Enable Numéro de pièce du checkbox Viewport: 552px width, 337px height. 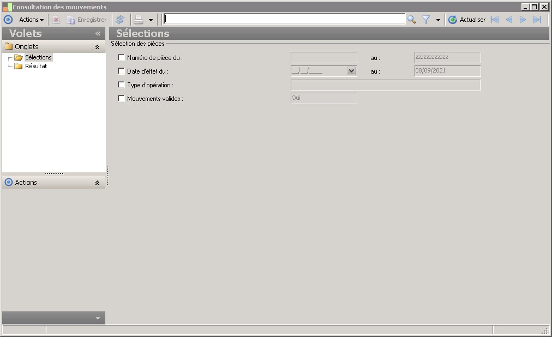pos(121,57)
